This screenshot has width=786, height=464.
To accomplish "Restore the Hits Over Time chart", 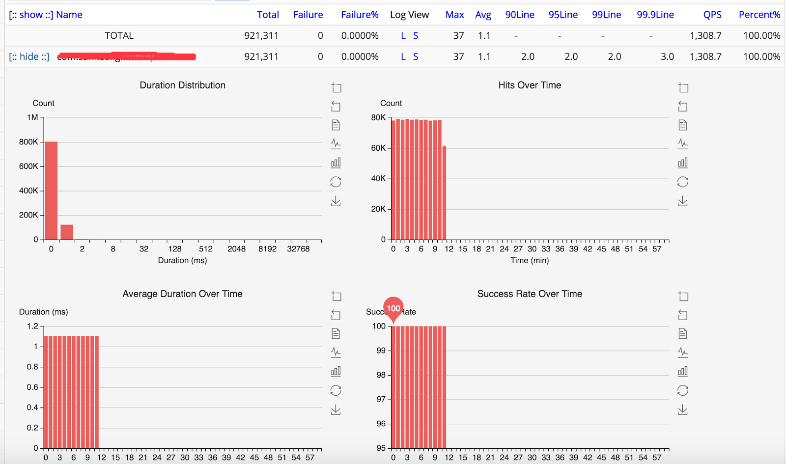I will click(683, 182).
